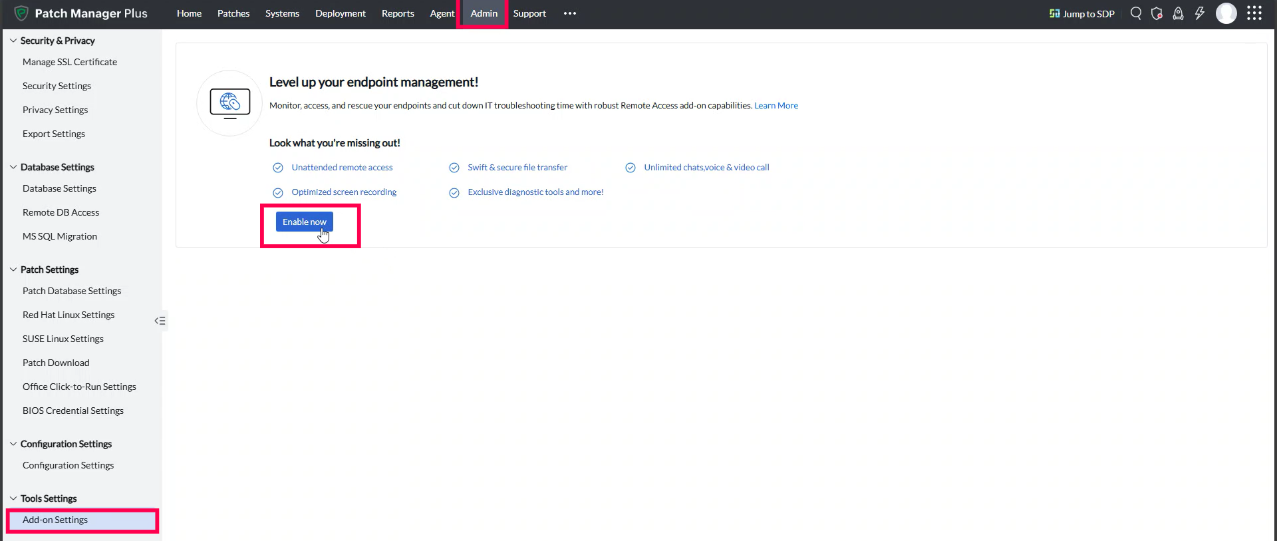Click checkmark icon beside Unattended remote access
Viewport: 1277px width, 541px height.
[278, 168]
